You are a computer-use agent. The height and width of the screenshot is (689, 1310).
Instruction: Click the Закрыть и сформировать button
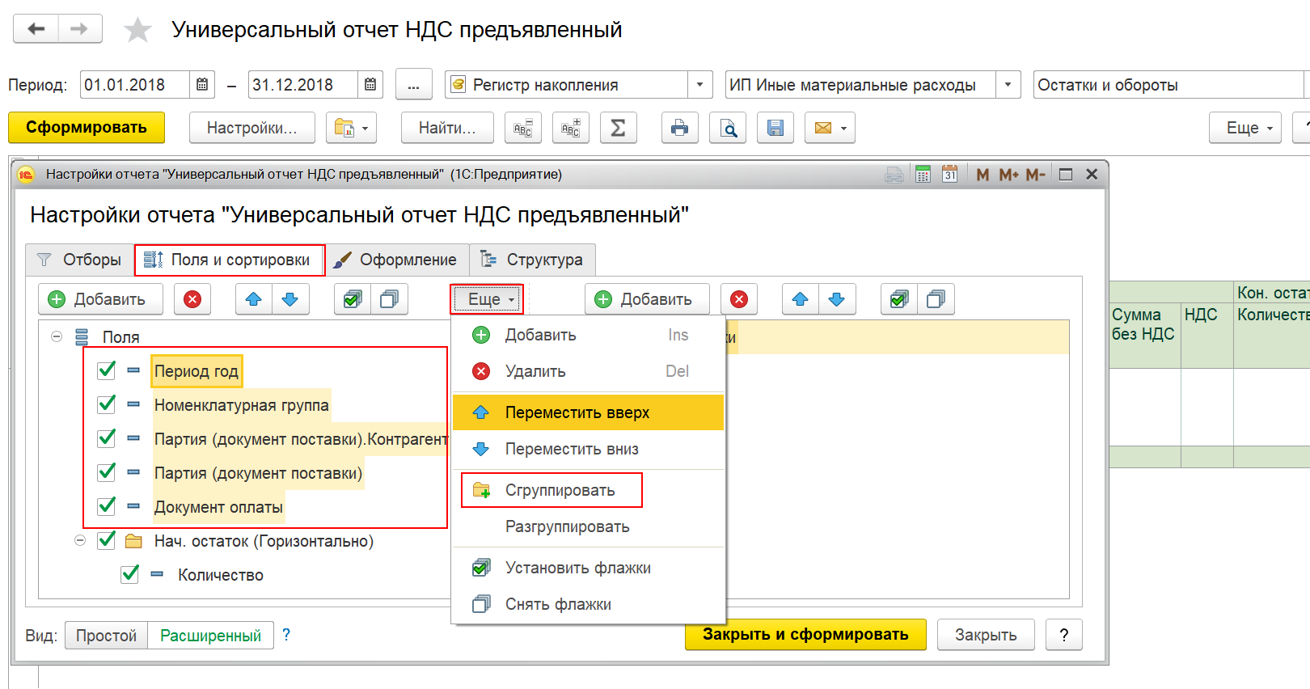point(805,635)
